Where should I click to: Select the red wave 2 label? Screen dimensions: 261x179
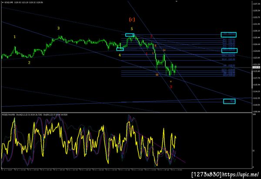(x=151, y=36)
